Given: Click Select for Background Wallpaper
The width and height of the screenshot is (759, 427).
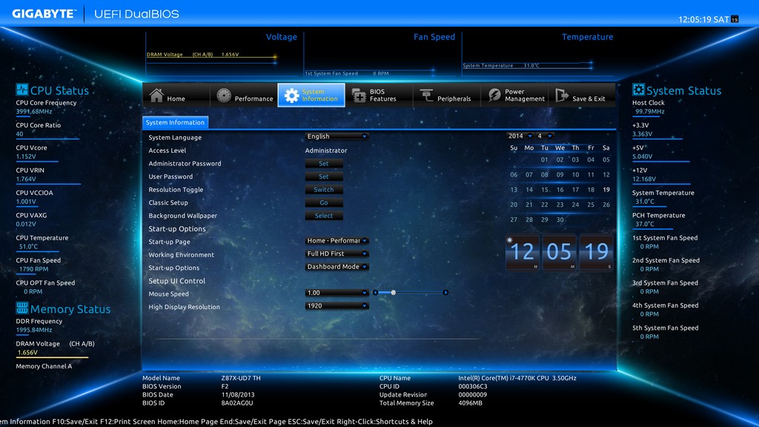Looking at the screenshot, I should click(x=324, y=216).
